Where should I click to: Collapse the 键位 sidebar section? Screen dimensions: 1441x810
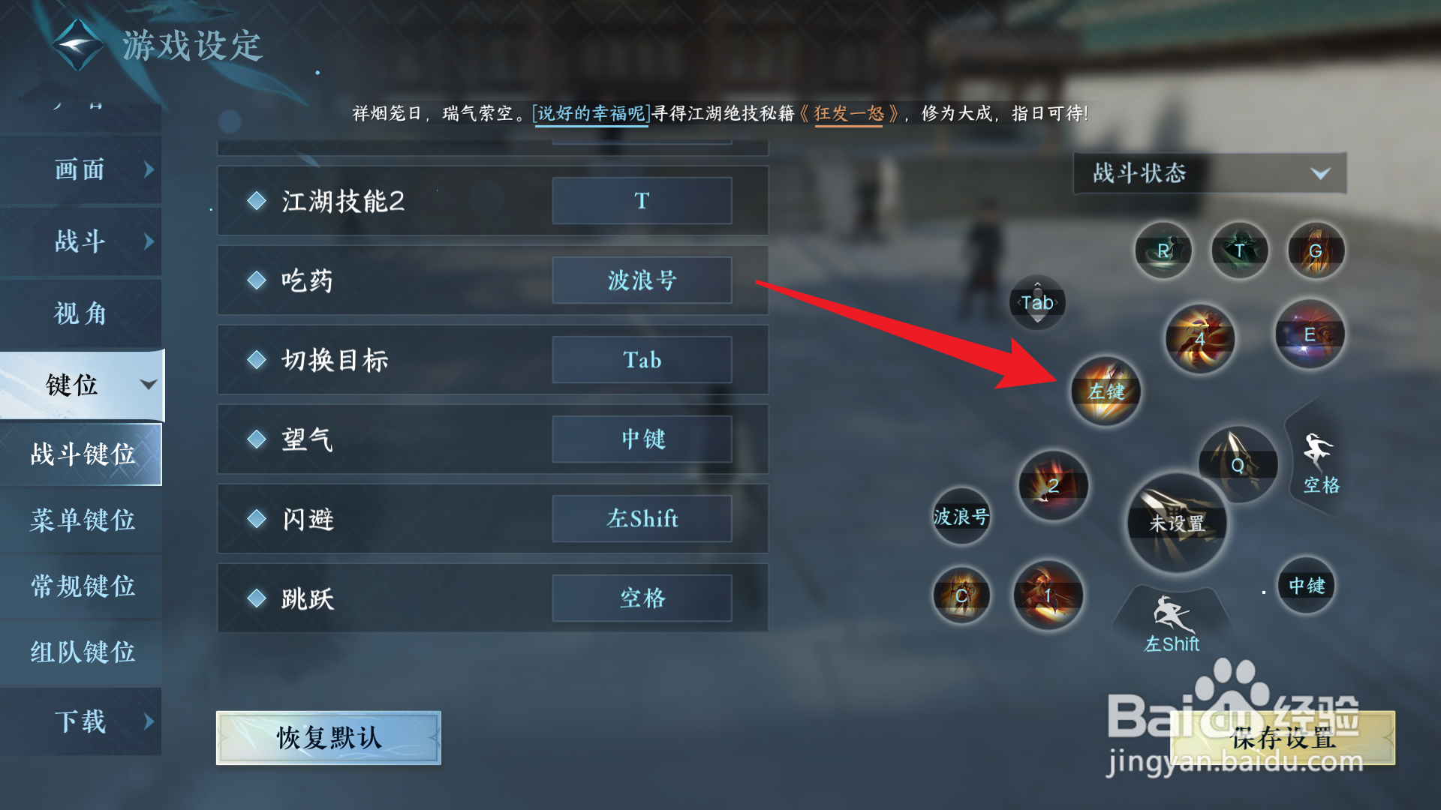[83, 385]
